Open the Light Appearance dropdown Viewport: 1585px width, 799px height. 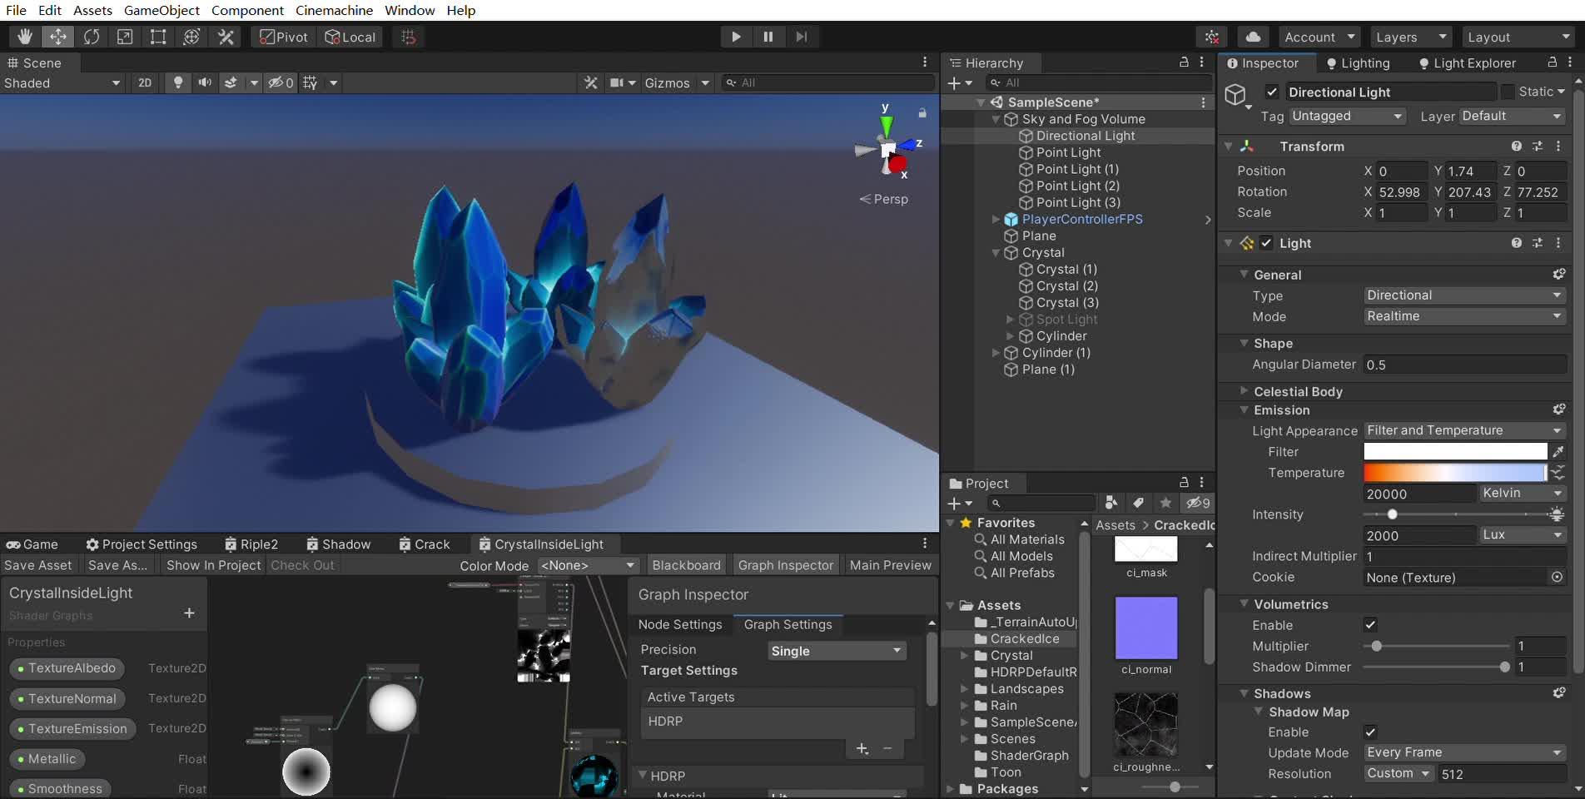pos(1463,430)
